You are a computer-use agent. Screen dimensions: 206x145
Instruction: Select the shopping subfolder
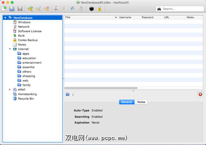click(x=29, y=76)
